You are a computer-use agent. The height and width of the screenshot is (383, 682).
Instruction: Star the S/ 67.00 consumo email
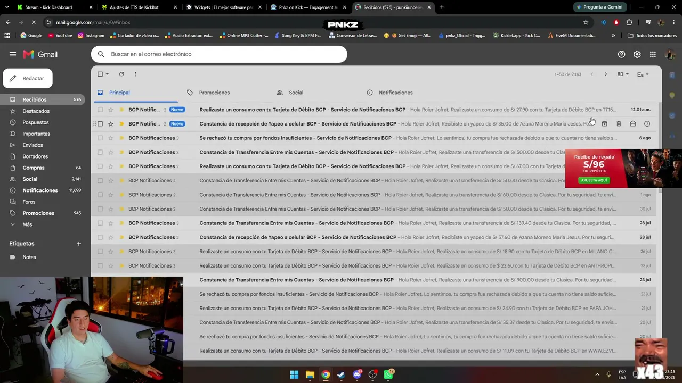click(111, 166)
